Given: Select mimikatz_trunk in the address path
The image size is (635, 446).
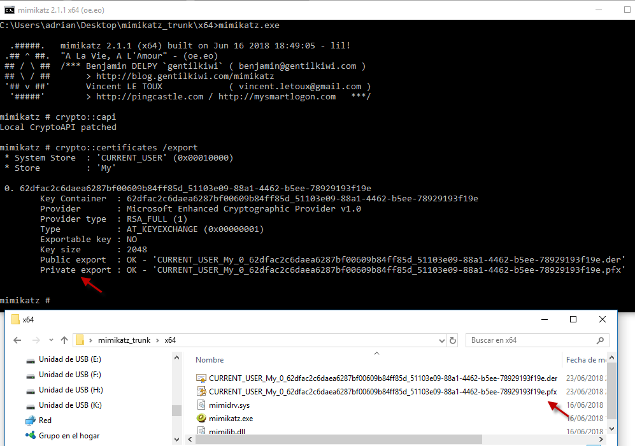Looking at the screenshot, I should (x=124, y=340).
